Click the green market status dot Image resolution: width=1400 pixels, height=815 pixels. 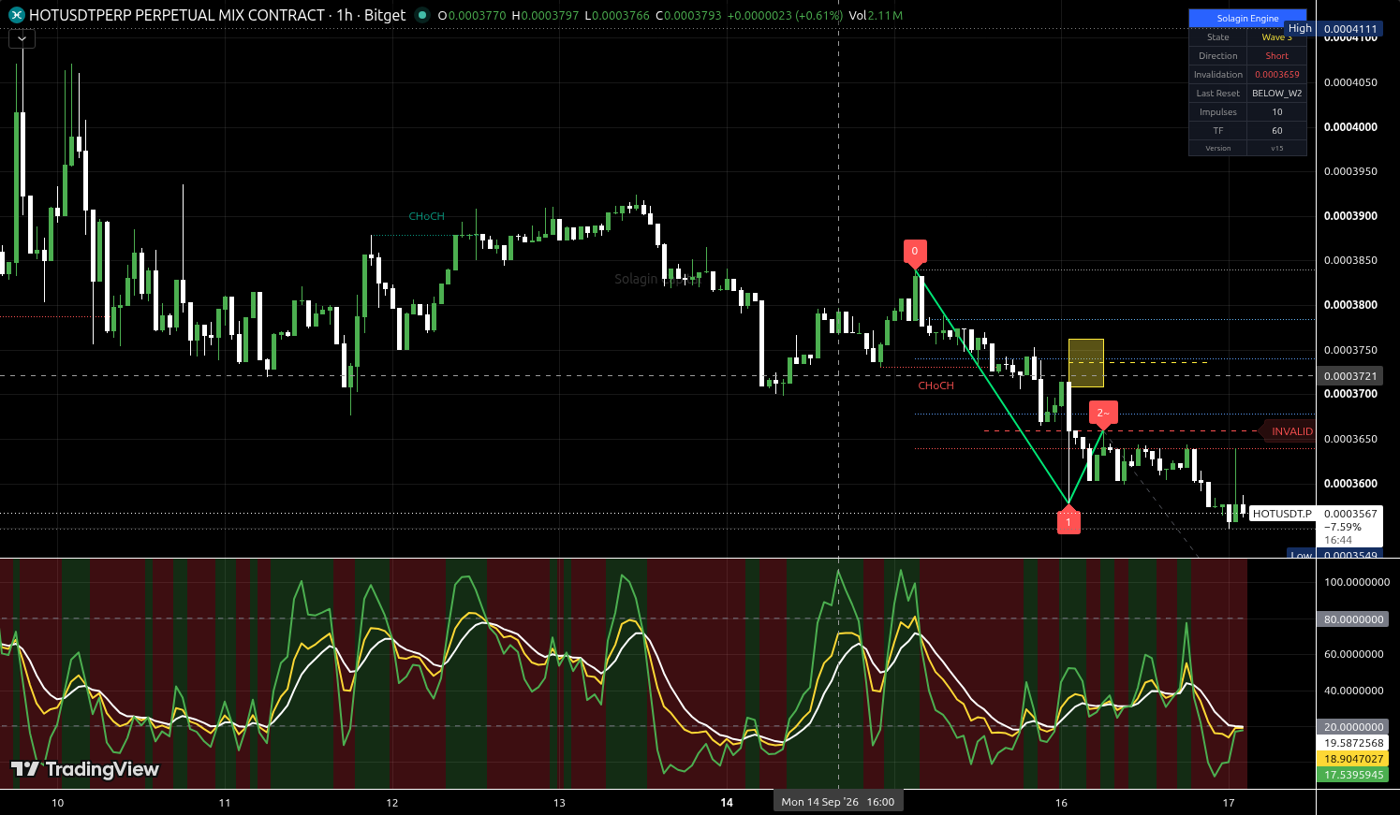click(x=422, y=15)
